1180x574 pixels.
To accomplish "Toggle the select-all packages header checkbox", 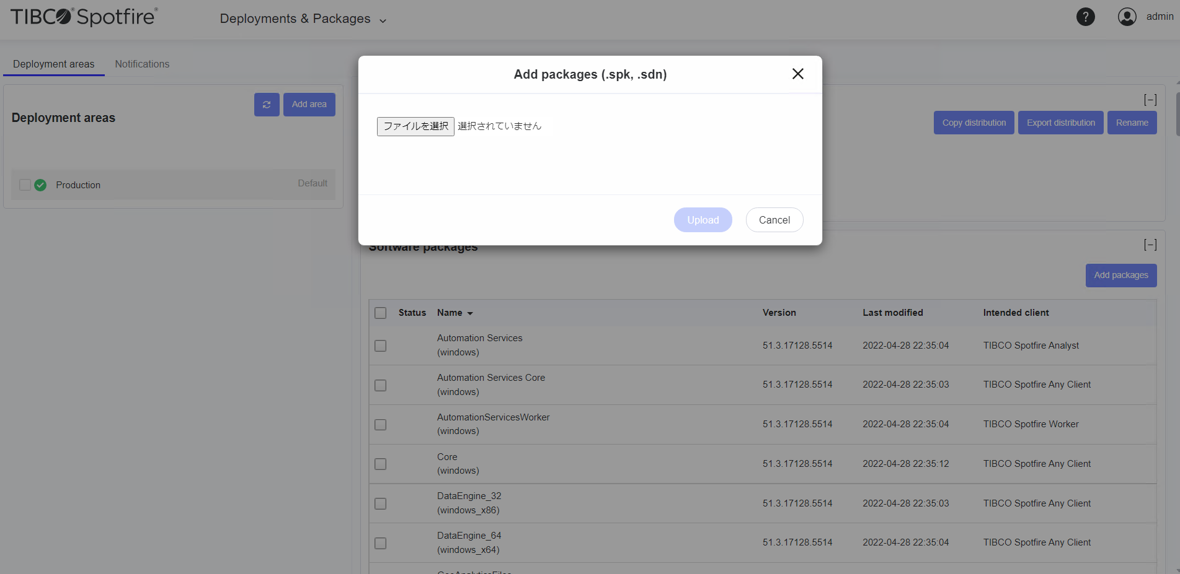I will tap(381, 313).
